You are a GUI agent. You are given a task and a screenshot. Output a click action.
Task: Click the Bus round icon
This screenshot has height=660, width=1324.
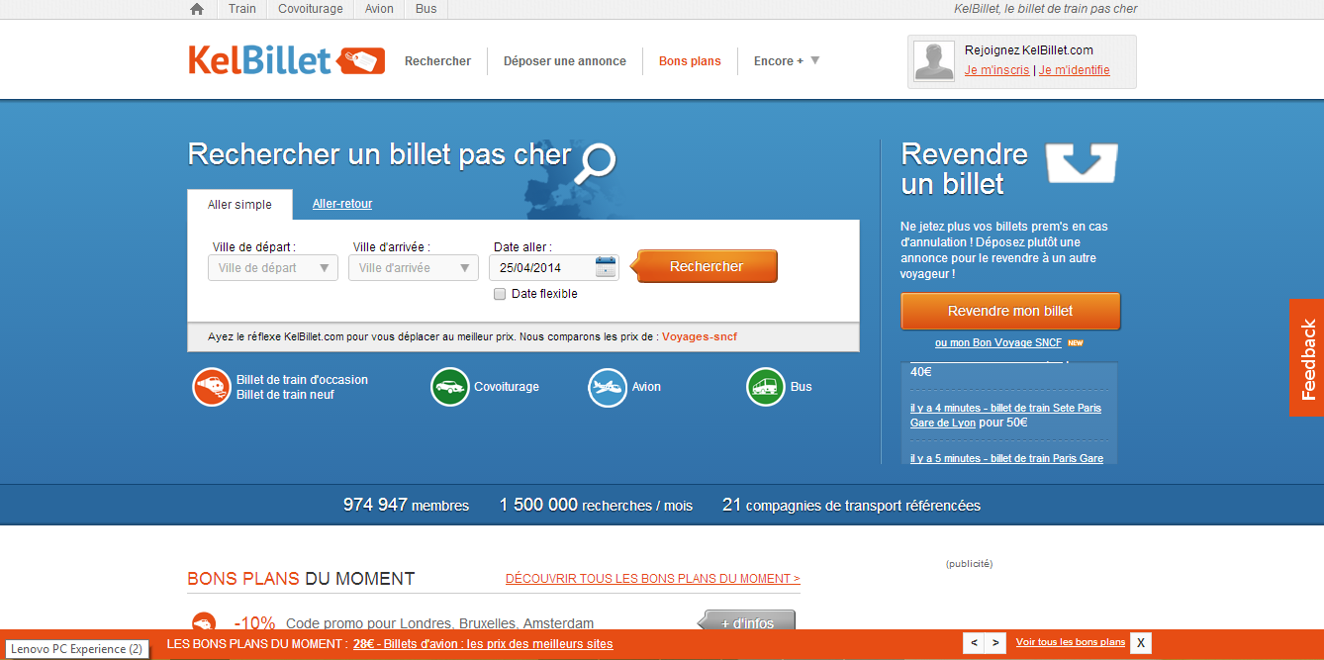click(766, 387)
